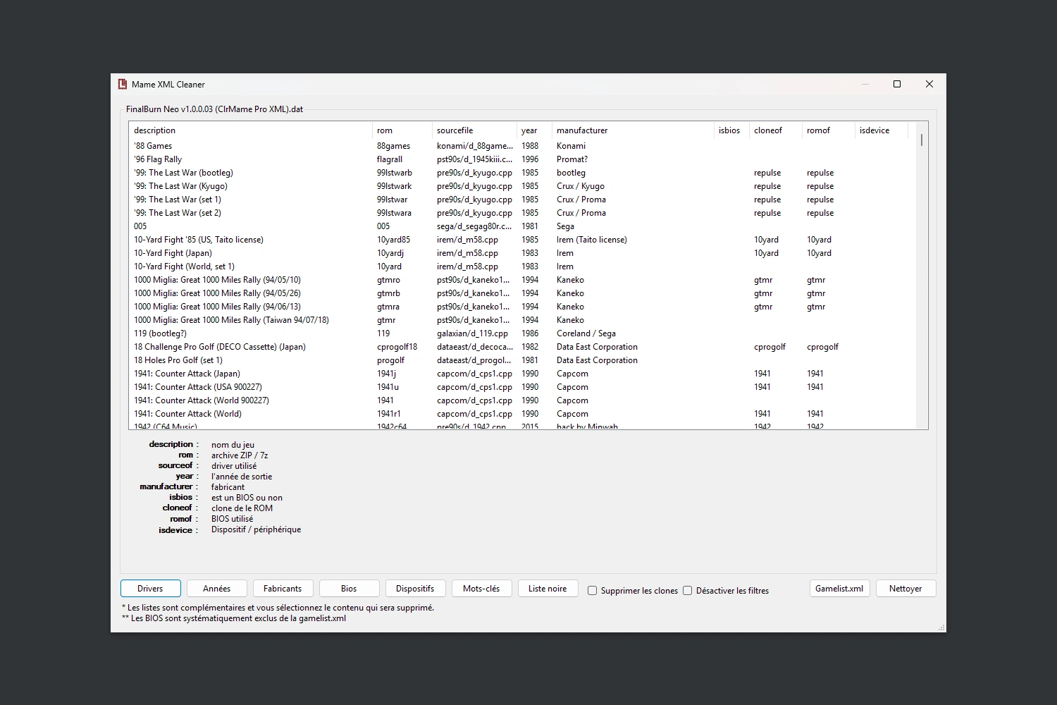
Task: Minimize the Mame XML Cleaner window
Action: click(x=865, y=84)
